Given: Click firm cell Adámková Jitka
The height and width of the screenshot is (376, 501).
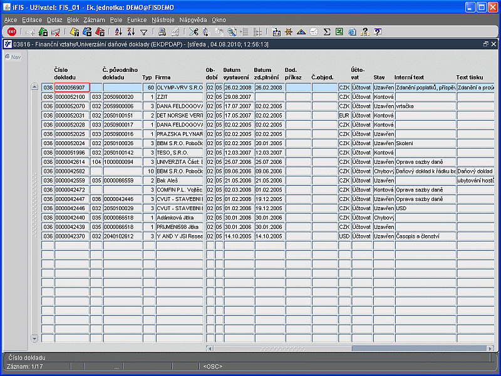Looking at the screenshot, I should pyautogui.click(x=180, y=217).
